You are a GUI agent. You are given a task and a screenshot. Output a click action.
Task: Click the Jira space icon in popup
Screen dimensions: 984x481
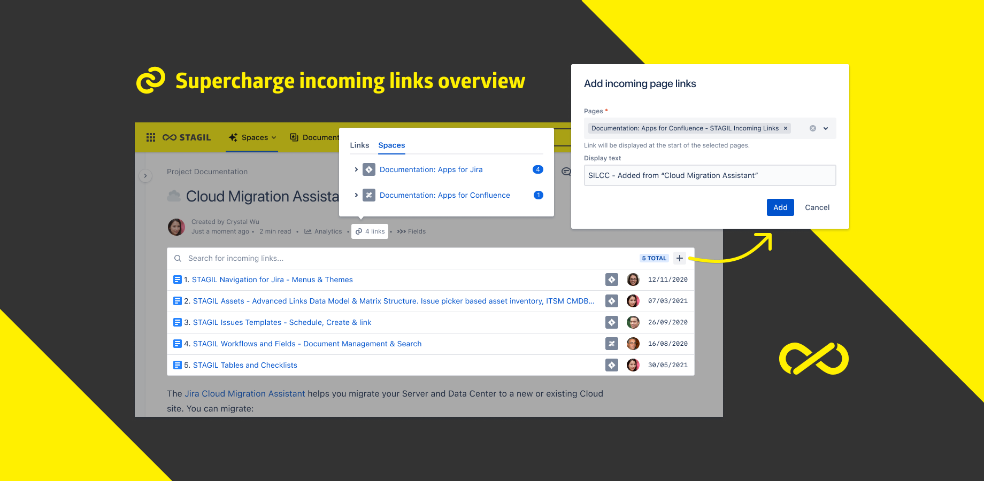369,169
